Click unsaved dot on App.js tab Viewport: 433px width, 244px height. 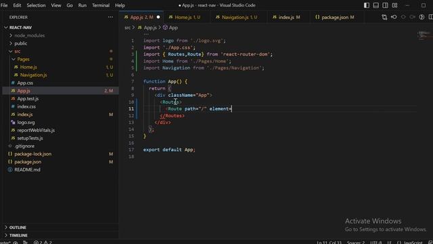coord(158,17)
